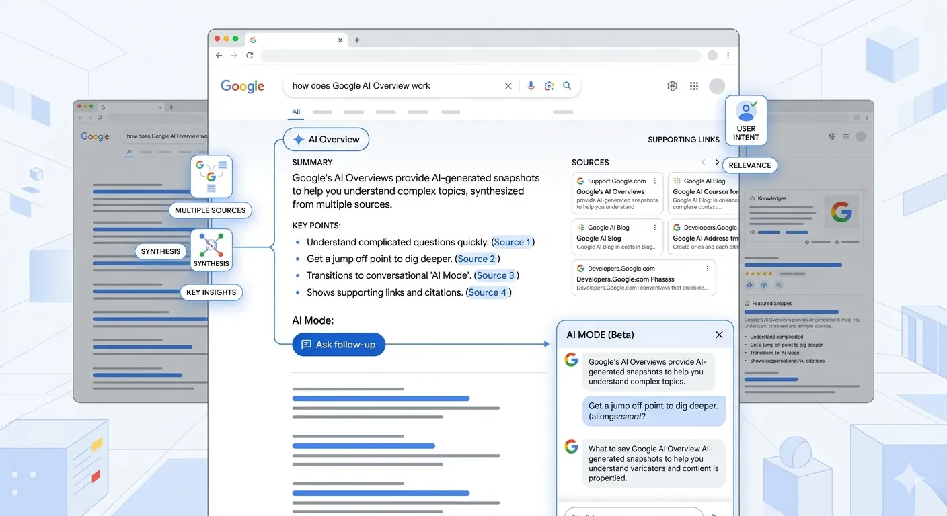Open the 'Google AI Address' developers card

pyautogui.click(x=703, y=237)
